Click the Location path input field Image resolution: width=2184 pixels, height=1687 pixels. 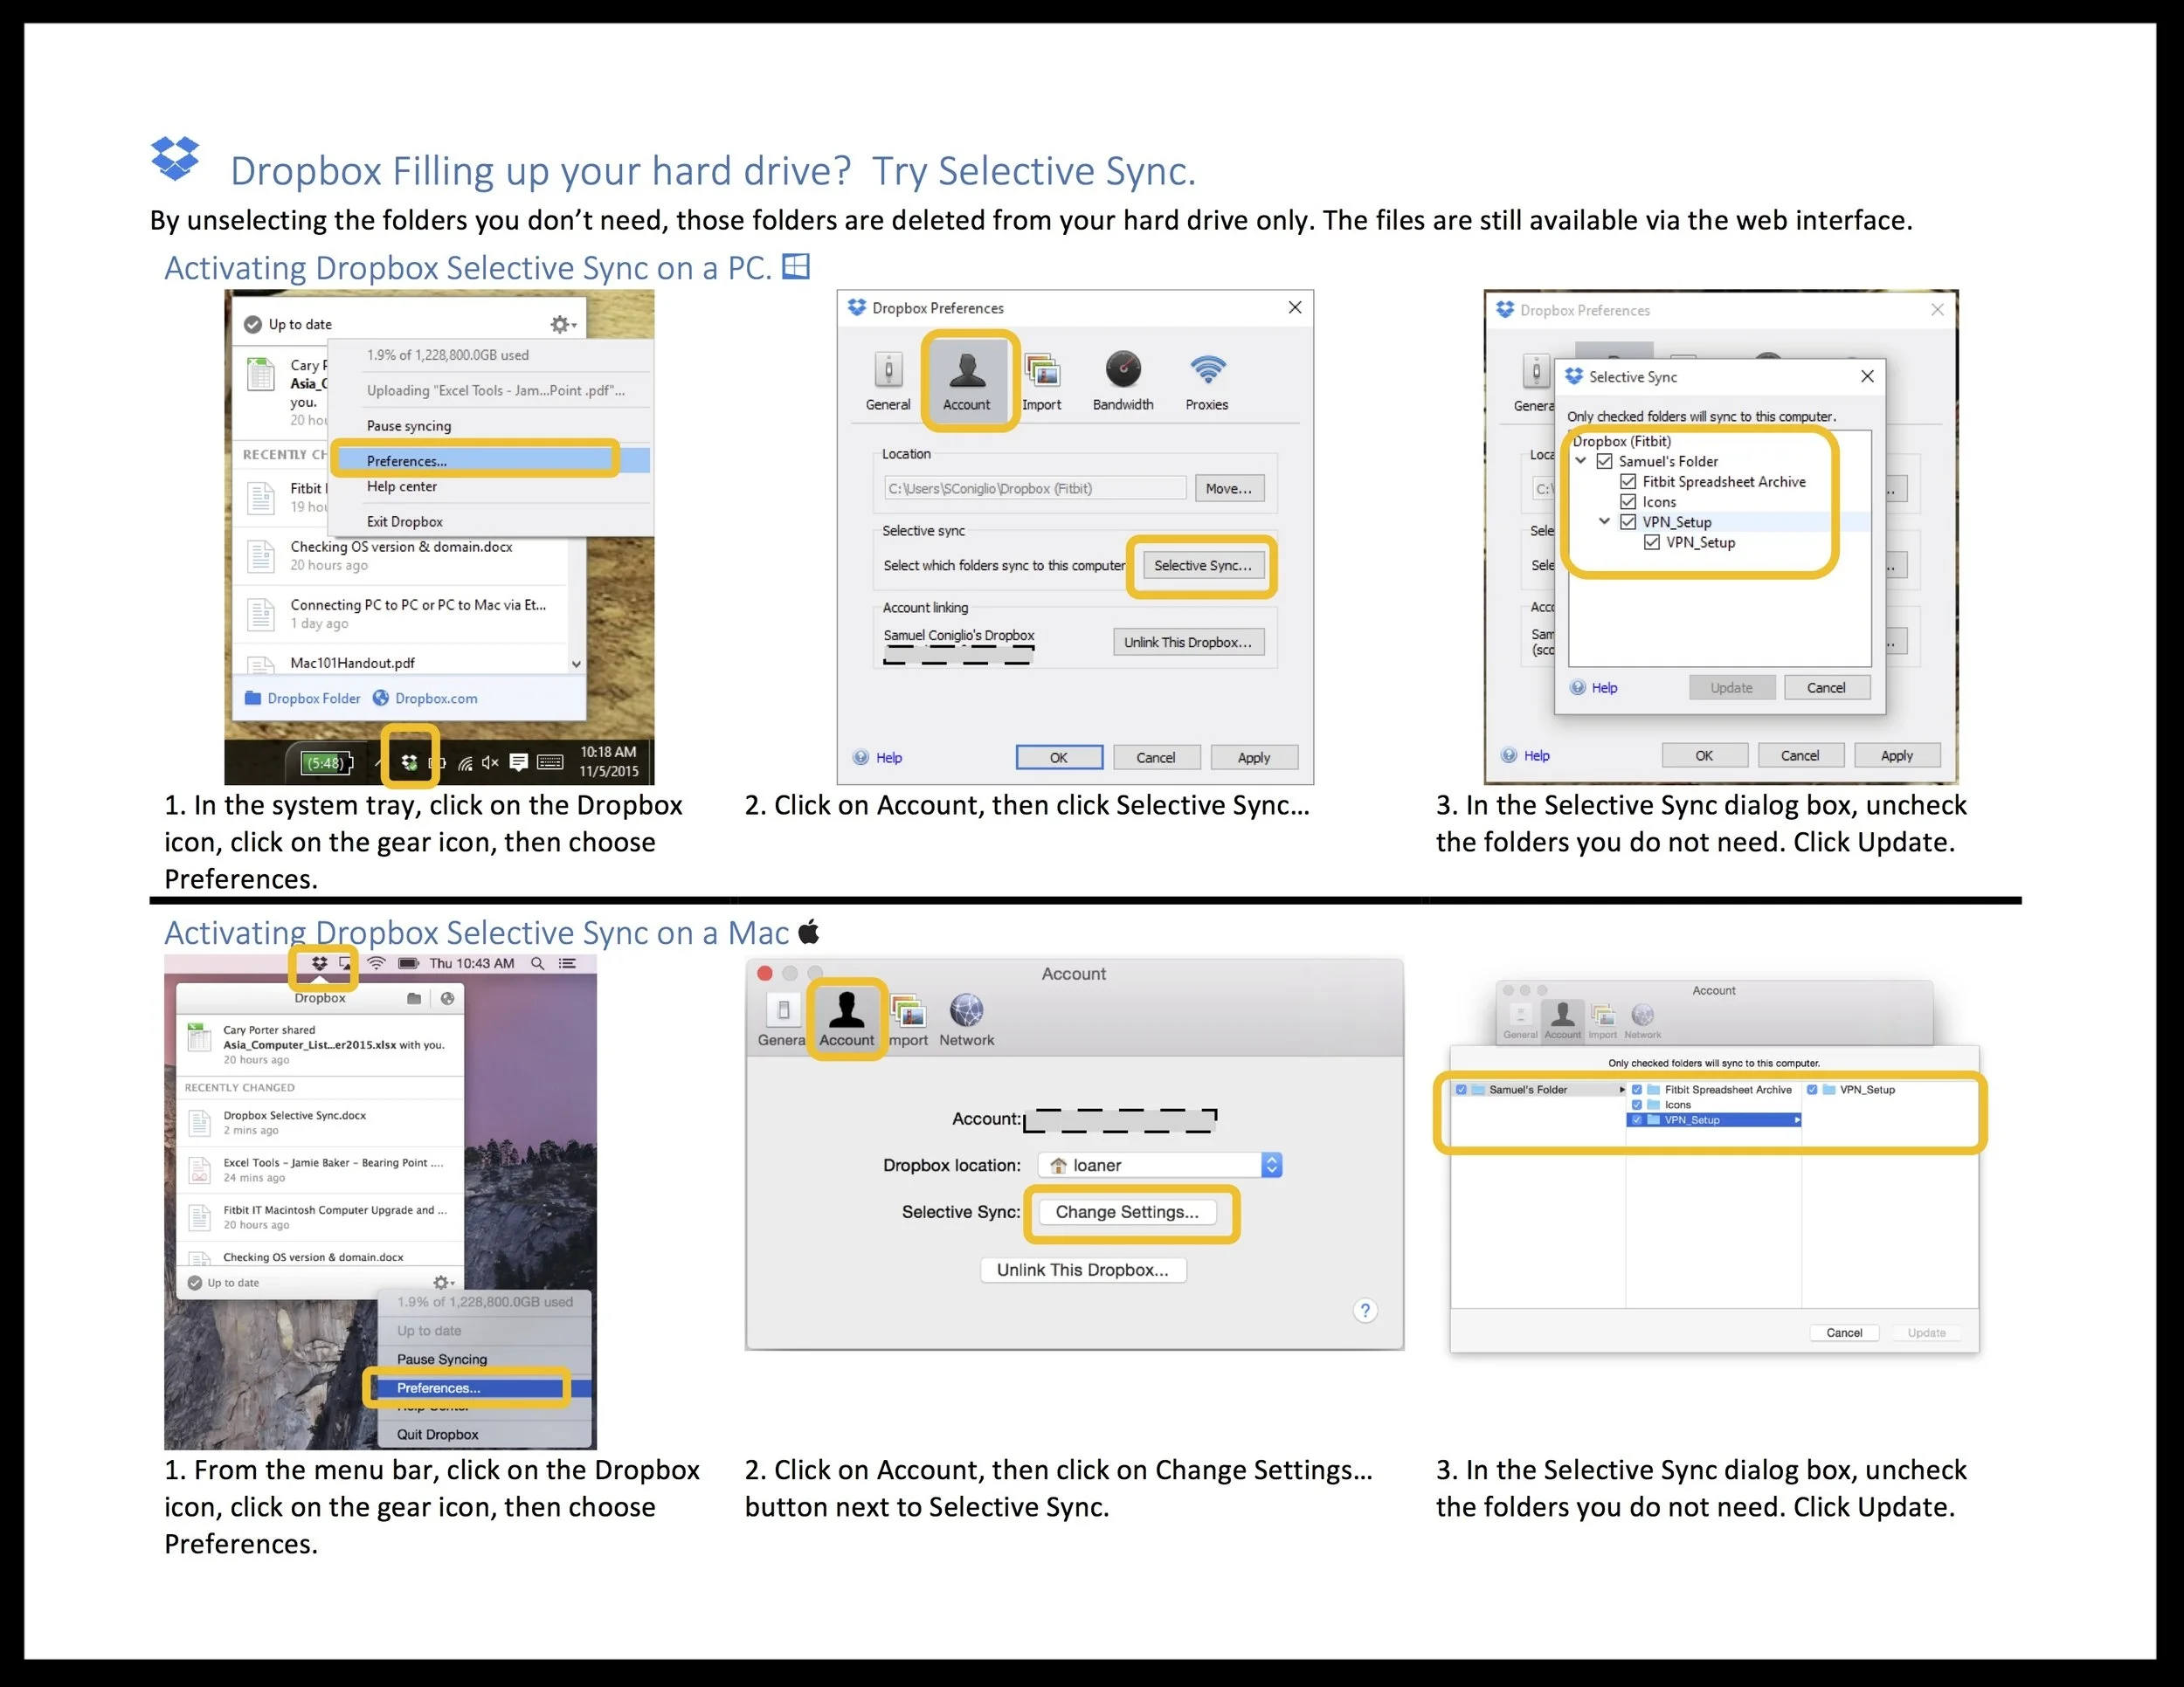1035,489
